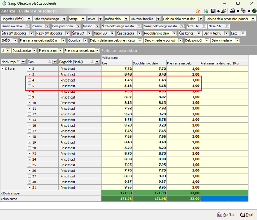This screenshot has width=257, height=220.
Task: Open the Dan column filter dropdown
Action: point(55,62)
